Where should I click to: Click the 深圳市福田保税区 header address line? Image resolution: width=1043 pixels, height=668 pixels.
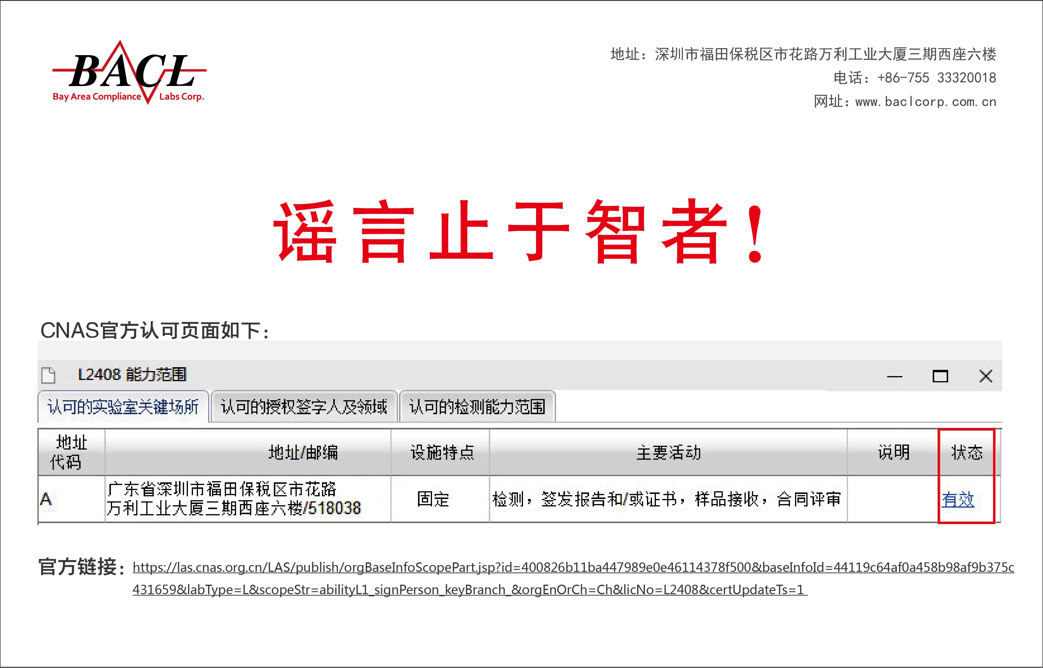pos(803,54)
